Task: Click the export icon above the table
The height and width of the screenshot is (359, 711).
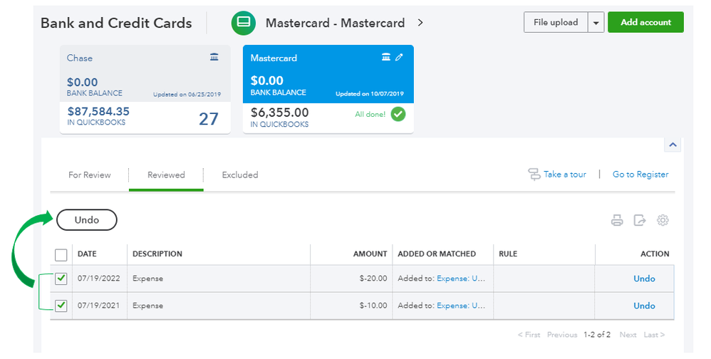Action: tap(640, 220)
